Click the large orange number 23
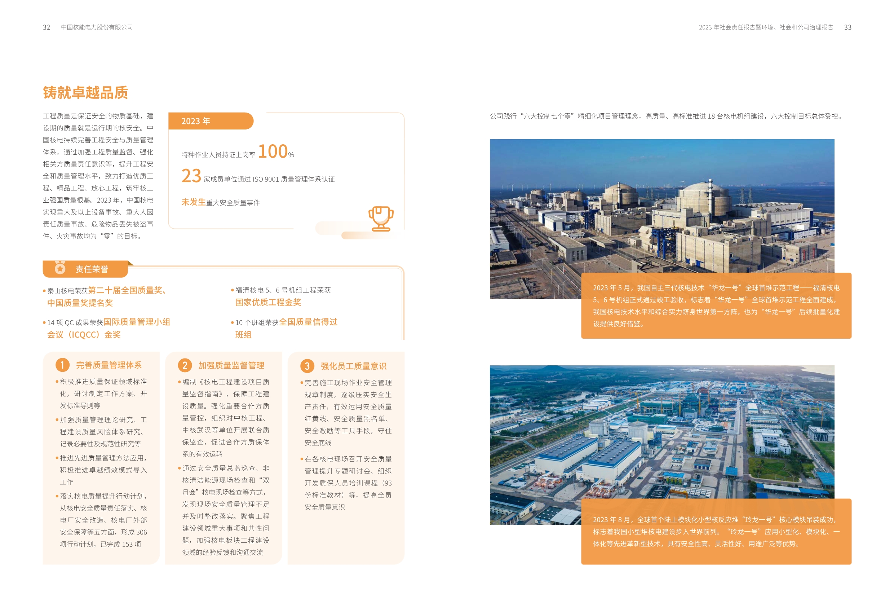The width and height of the screenshot is (894, 607). click(x=191, y=176)
